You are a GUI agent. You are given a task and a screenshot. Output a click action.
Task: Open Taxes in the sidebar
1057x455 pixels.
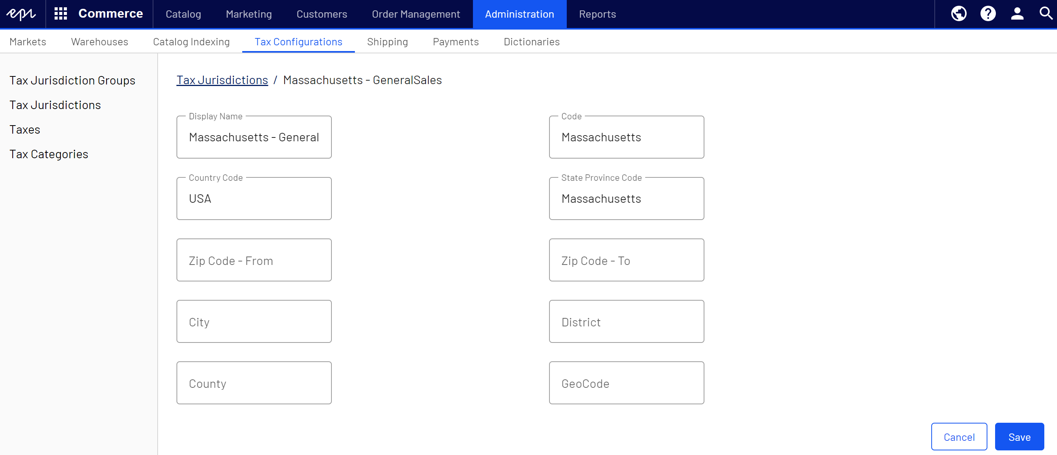[25, 129]
